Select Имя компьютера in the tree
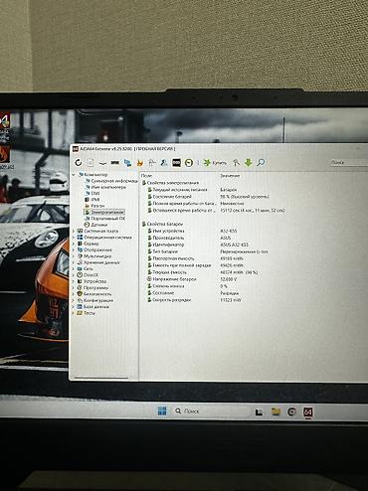Viewport: 368px width, 491px height. [x=105, y=187]
